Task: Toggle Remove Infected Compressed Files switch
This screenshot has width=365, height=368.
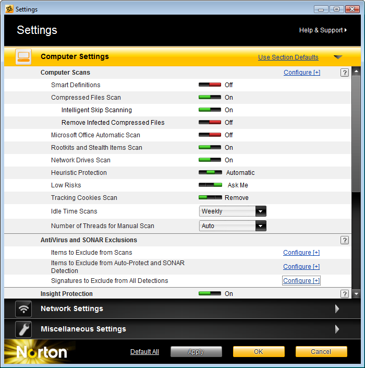Action: [210, 122]
